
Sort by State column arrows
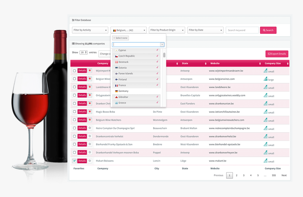coord(205,64)
